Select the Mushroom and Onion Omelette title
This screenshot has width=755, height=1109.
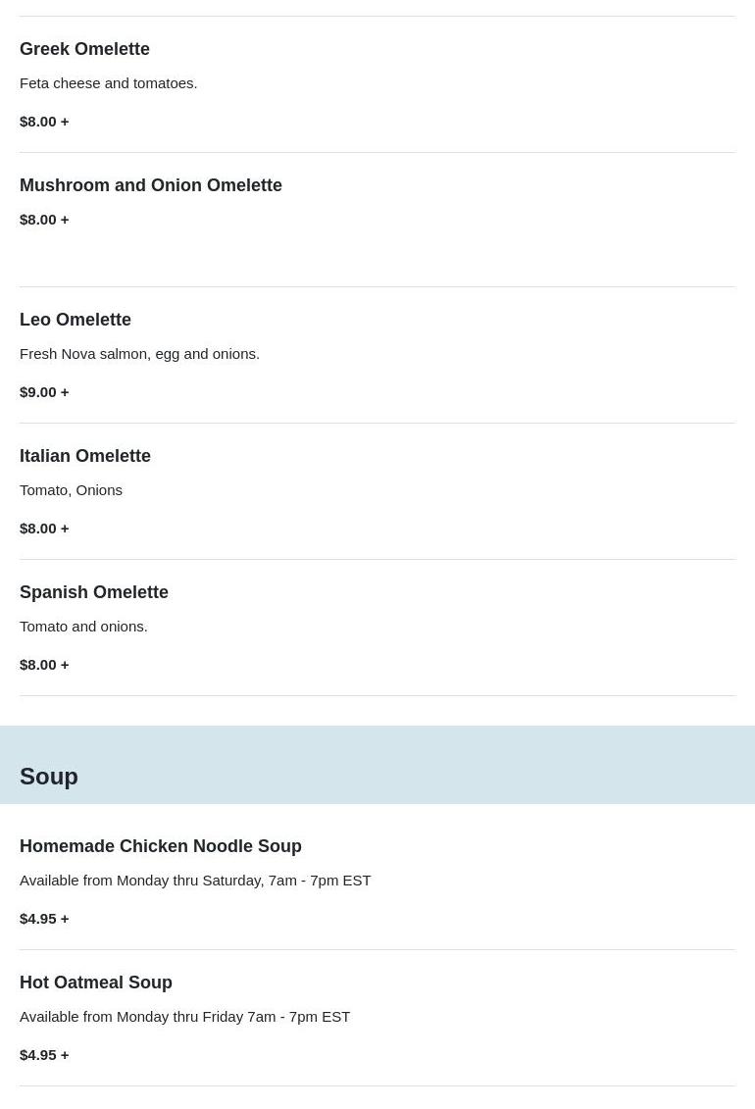pyautogui.click(x=151, y=185)
